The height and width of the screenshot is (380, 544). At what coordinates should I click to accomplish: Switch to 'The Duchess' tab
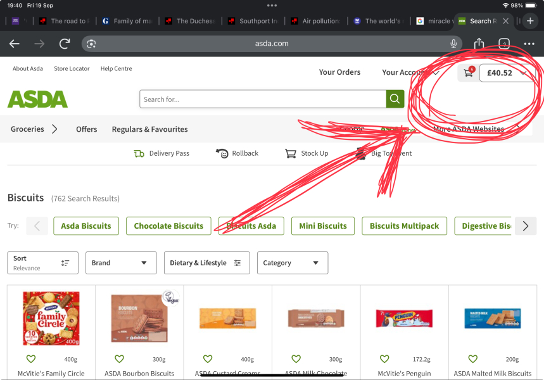point(191,21)
